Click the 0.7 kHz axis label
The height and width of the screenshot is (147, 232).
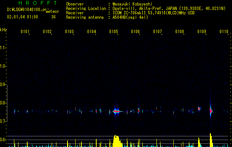[x=3, y=121]
